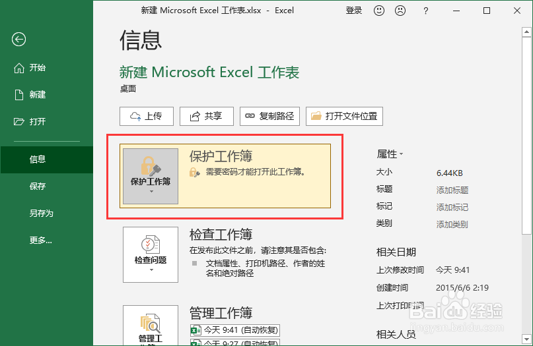Open the 检查问题 dropdown arrow
Screen dimensions: 533x346
pyautogui.click(x=151, y=270)
